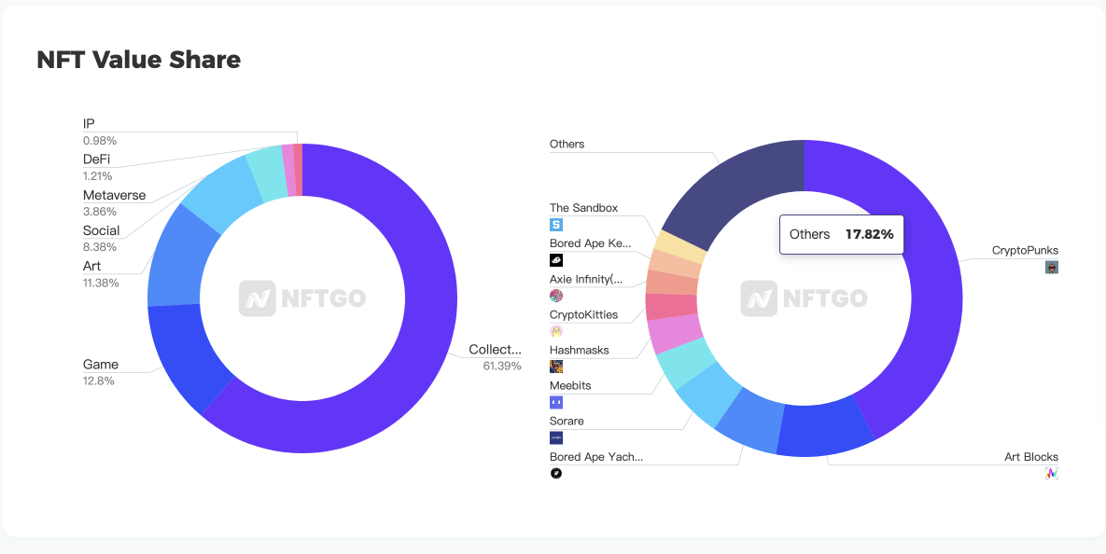Click the Axie Infinity collection icon
Screen dimensions: 1106x554
(x=556, y=296)
